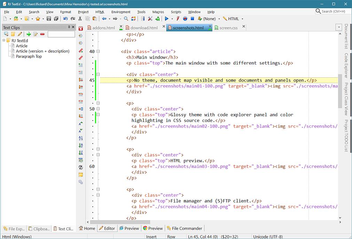Image resolution: width=352 pixels, height=239 pixels.
Task: Open the Format menu
Action: 65,12
